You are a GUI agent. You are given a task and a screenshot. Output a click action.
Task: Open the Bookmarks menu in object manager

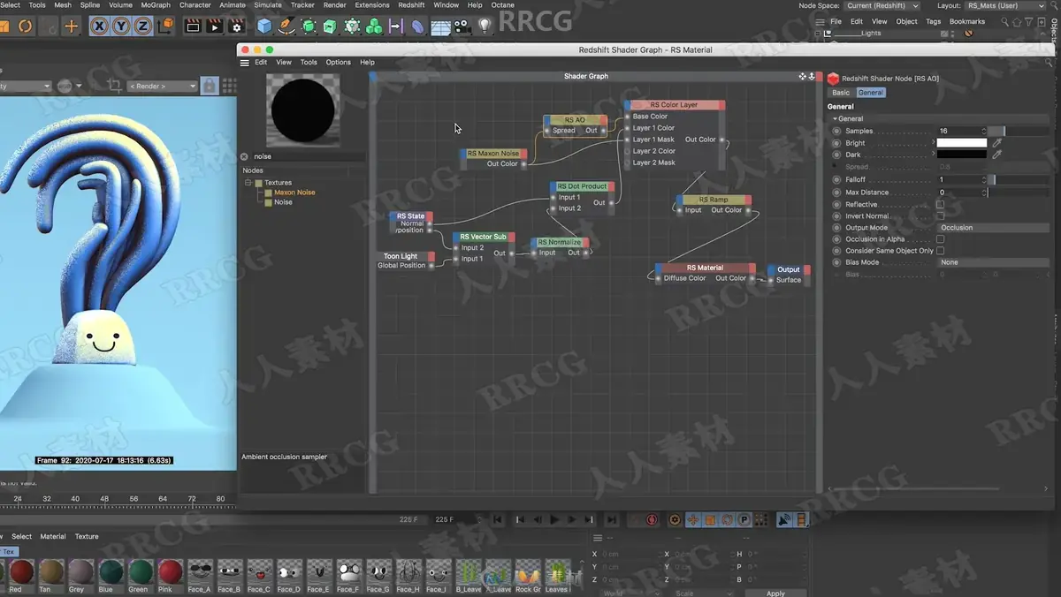[x=967, y=21]
